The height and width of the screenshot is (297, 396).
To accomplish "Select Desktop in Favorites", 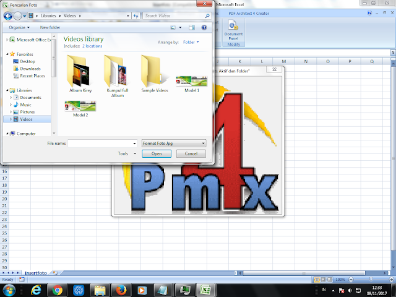I will [x=27, y=61].
